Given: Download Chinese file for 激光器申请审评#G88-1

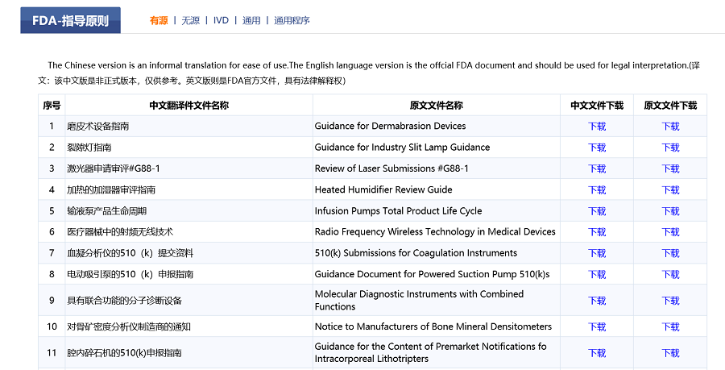Looking at the screenshot, I should pyautogui.click(x=597, y=168).
